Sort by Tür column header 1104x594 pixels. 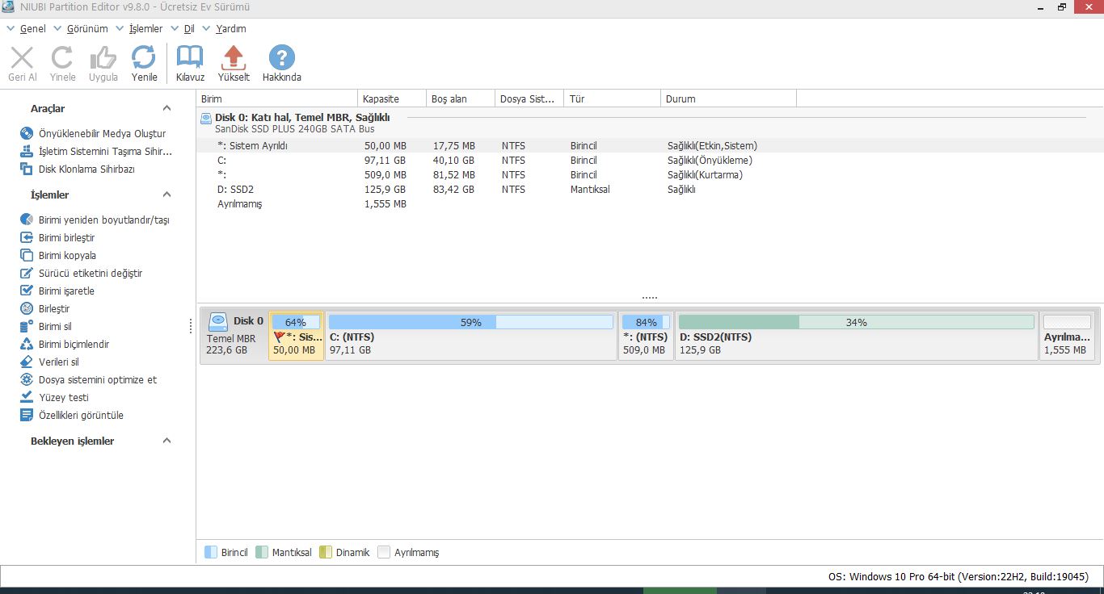(x=613, y=98)
